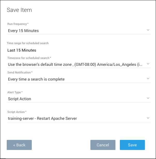Open the 'Every 15 Minutes' frequency dropdown
This screenshot has width=156, height=159.
coord(75,31)
